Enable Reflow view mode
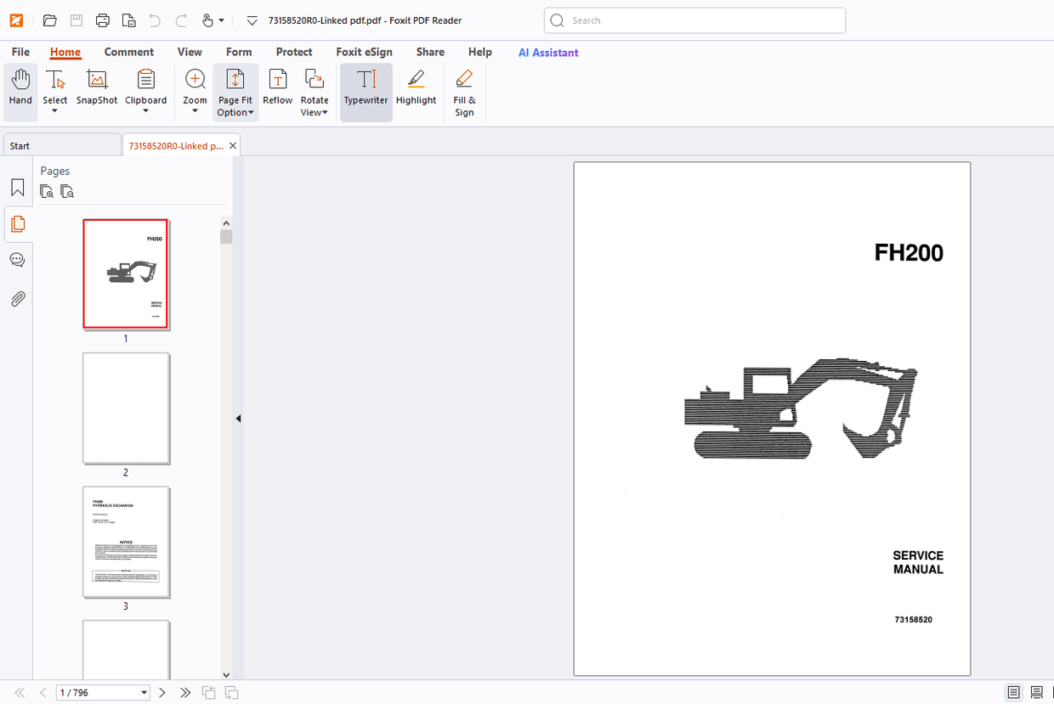 click(x=277, y=87)
